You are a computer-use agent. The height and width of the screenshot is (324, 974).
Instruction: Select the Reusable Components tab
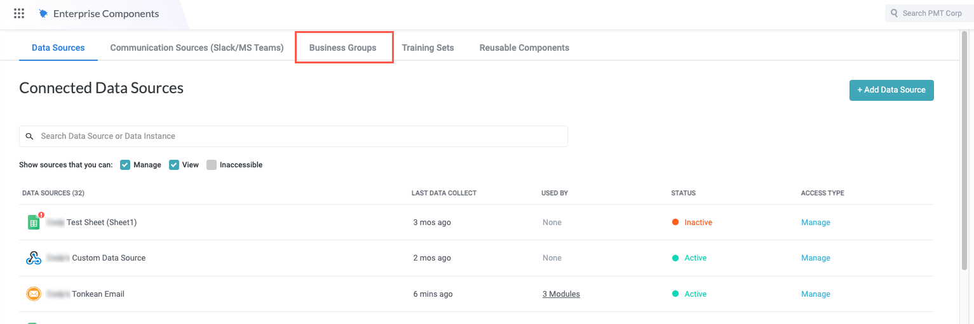(524, 48)
